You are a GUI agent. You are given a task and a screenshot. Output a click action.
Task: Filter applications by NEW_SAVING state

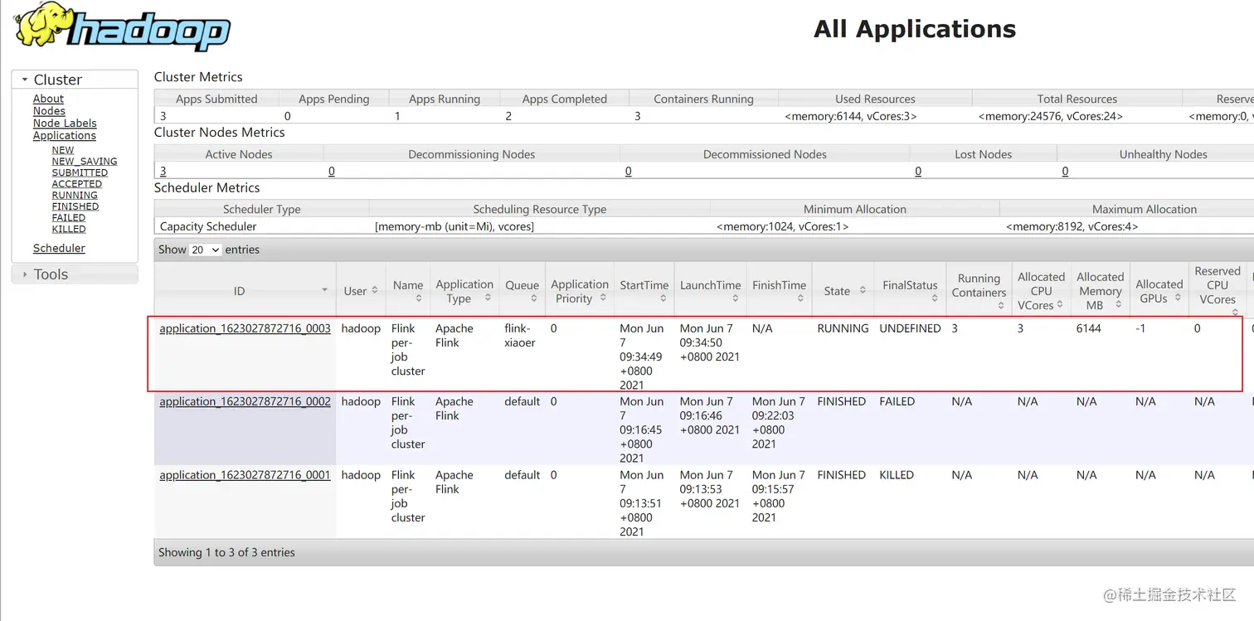tap(85, 162)
